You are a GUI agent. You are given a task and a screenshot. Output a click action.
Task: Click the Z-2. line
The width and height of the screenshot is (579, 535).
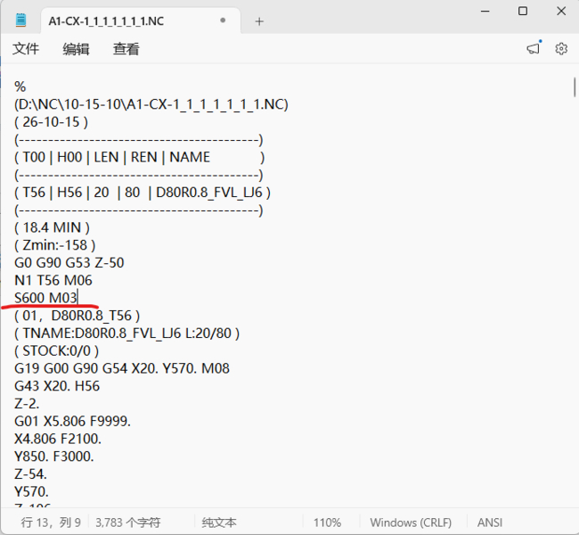coord(27,404)
